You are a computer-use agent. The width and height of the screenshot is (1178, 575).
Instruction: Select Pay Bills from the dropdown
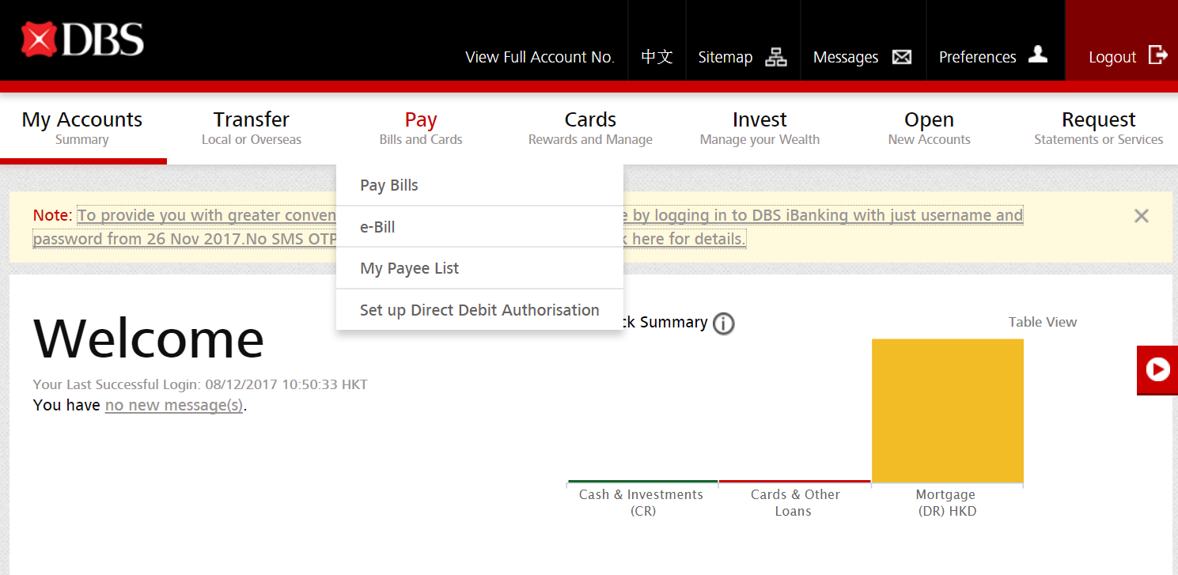[x=389, y=185]
